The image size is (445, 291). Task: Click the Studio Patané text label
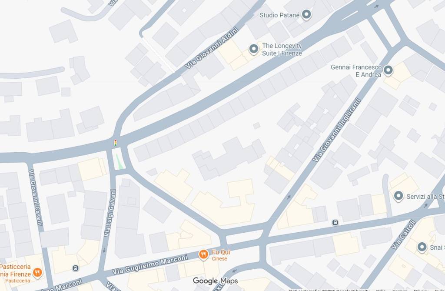(279, 15)
